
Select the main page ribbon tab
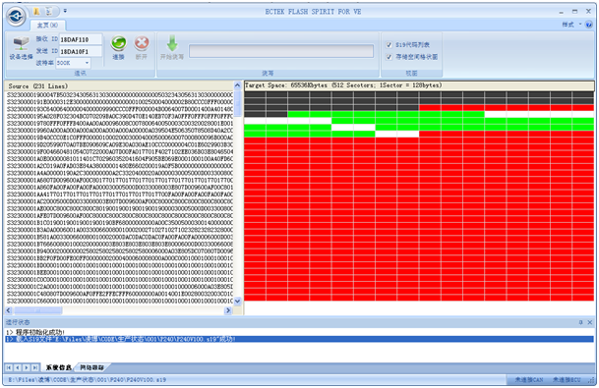coord(47,26)
